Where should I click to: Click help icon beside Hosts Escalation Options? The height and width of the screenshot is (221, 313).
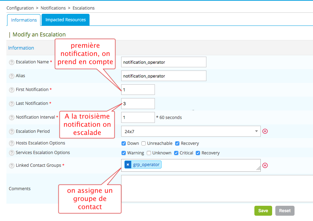click(11, 143)
